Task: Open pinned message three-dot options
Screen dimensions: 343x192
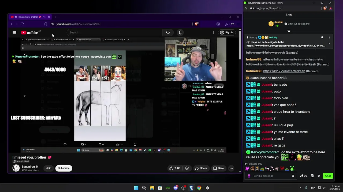Action: click(x=329, y=38)
